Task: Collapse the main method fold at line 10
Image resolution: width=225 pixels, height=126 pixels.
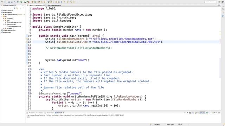Action: point(32,36)
